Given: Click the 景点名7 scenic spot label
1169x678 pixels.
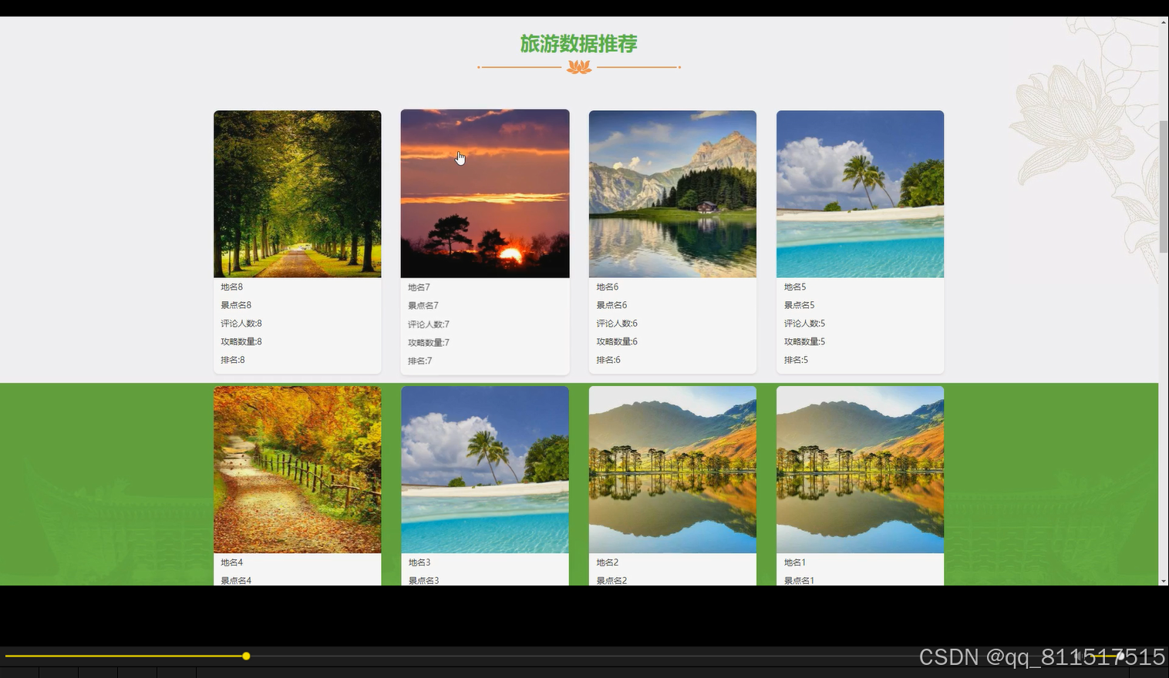Looking at the screenshot, I should (422, 305).
